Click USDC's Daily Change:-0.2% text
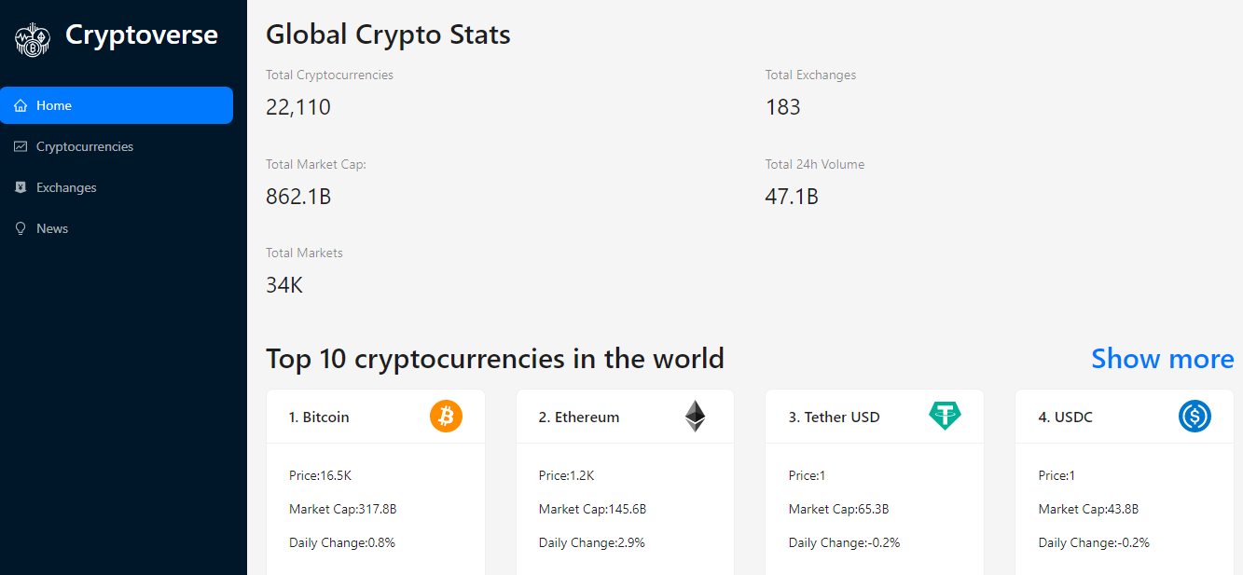This screenshot has width=1243, height=575. point(1094,542)
